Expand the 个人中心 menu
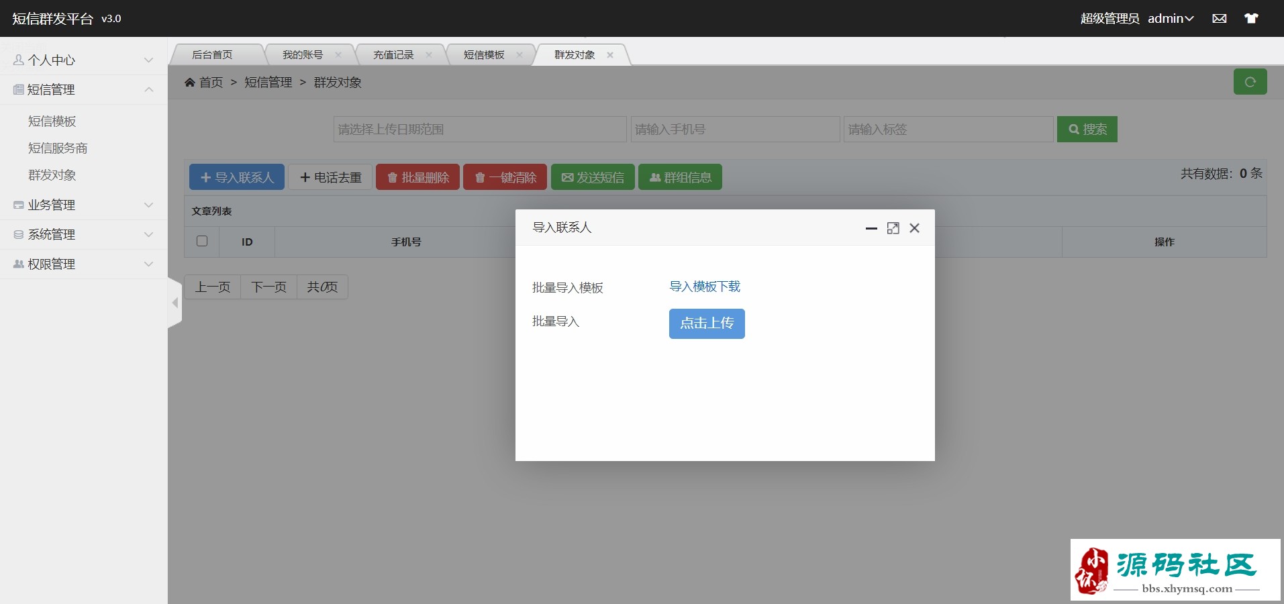 (x=83, y=60)
